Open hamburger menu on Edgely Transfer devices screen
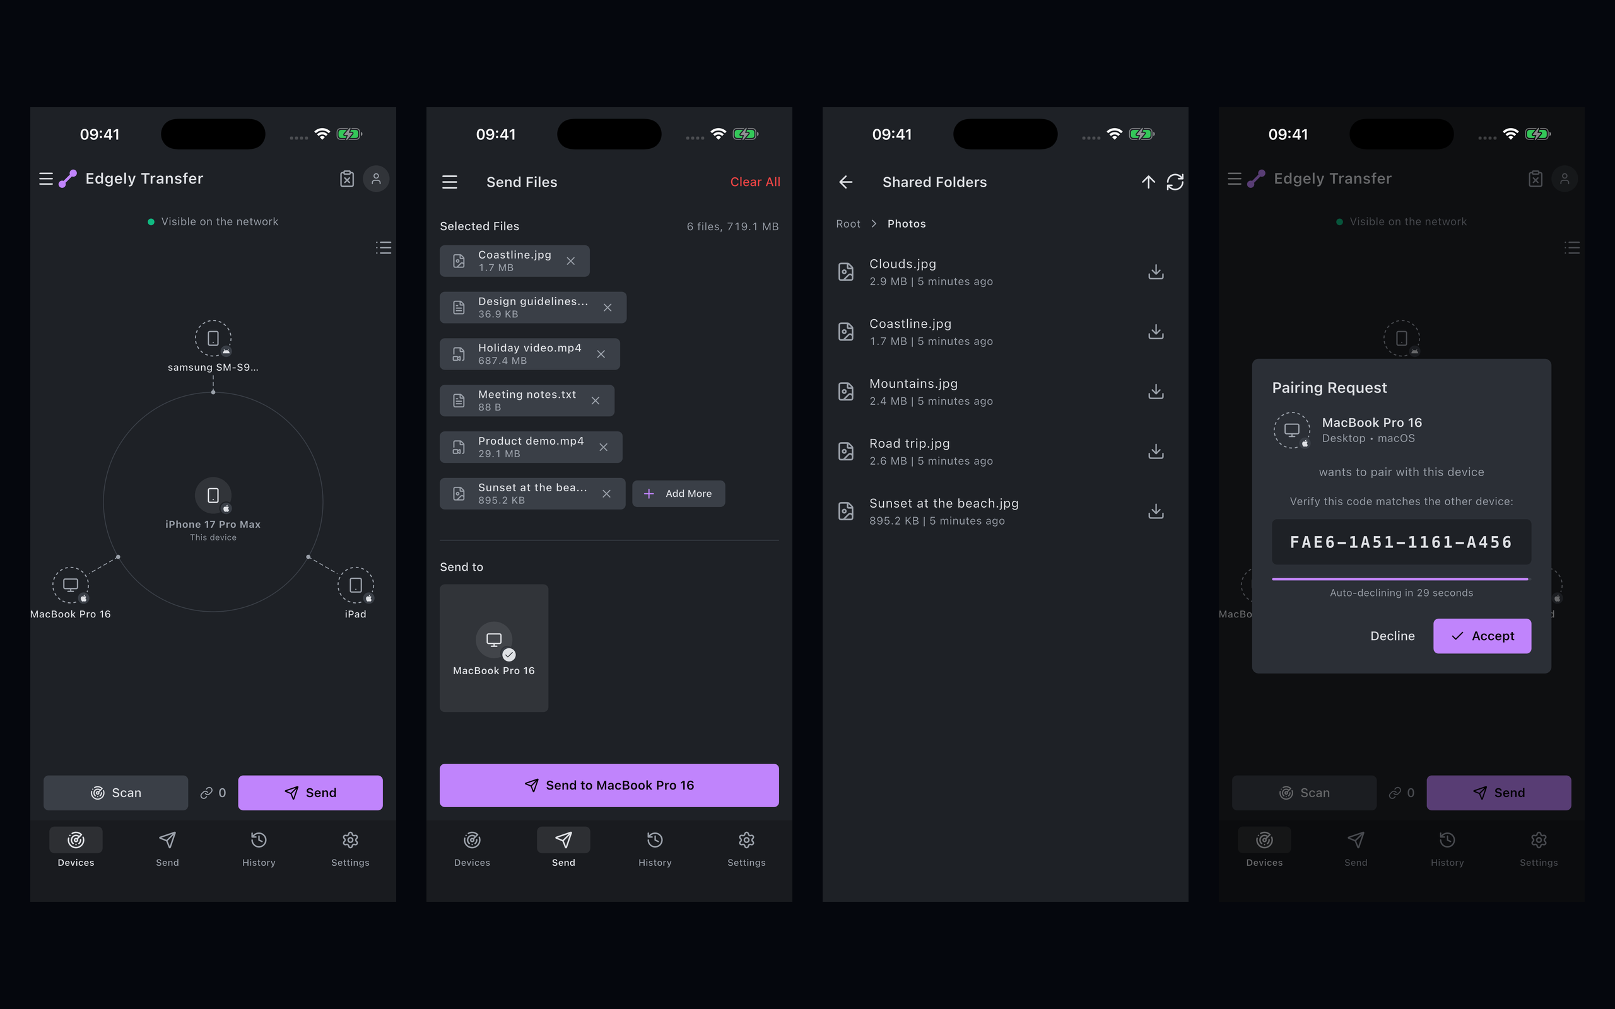This screenshot has width=1615, height=1009. [x=46, y=179]
